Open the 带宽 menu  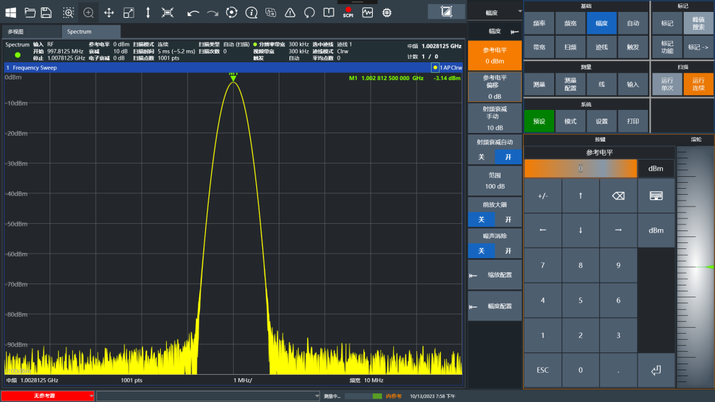(x=539, y=47)
